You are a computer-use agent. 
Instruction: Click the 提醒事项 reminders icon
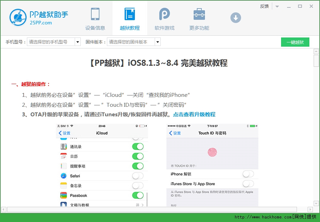pyautogui.click(x=63, y=166)
